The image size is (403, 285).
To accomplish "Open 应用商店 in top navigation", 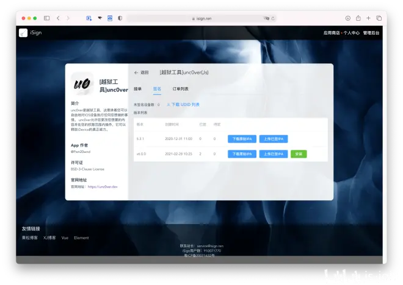I will 332,33.
